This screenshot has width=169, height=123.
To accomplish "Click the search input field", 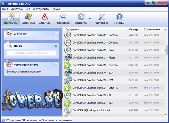I will click(31, 53).
